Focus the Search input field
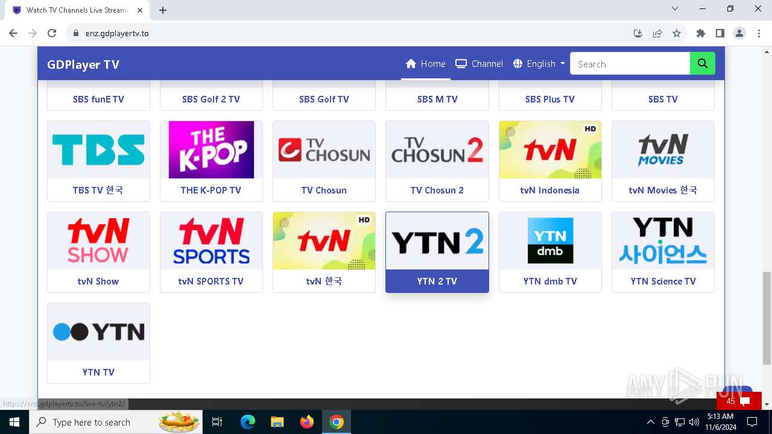The image size is (772, 434). pos(630,63)
